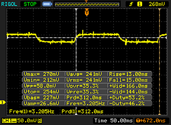Click the rising edge trigger icon
This screenshot has height=125, width=171.
coord(131,4)
